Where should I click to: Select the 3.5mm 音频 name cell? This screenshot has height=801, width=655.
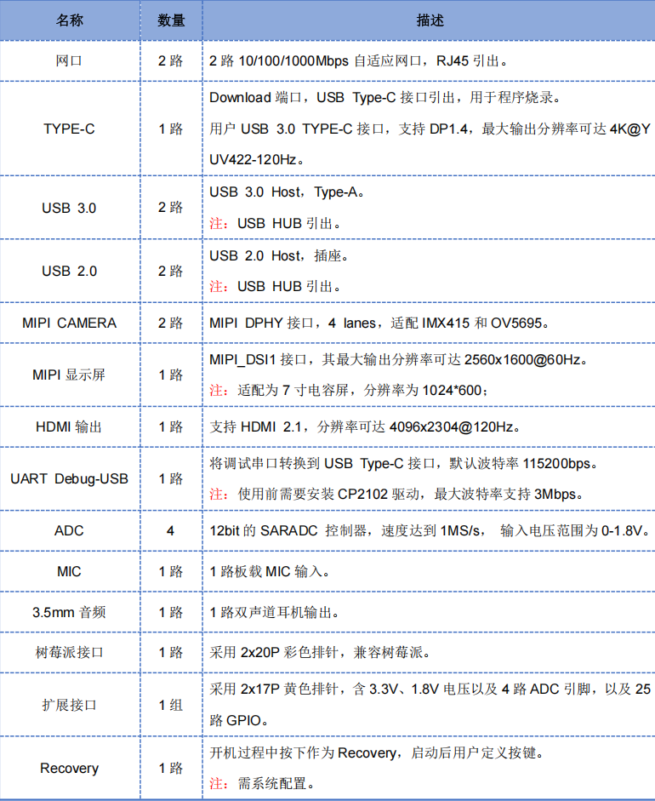pyautogui.click(x=70, y=612)
